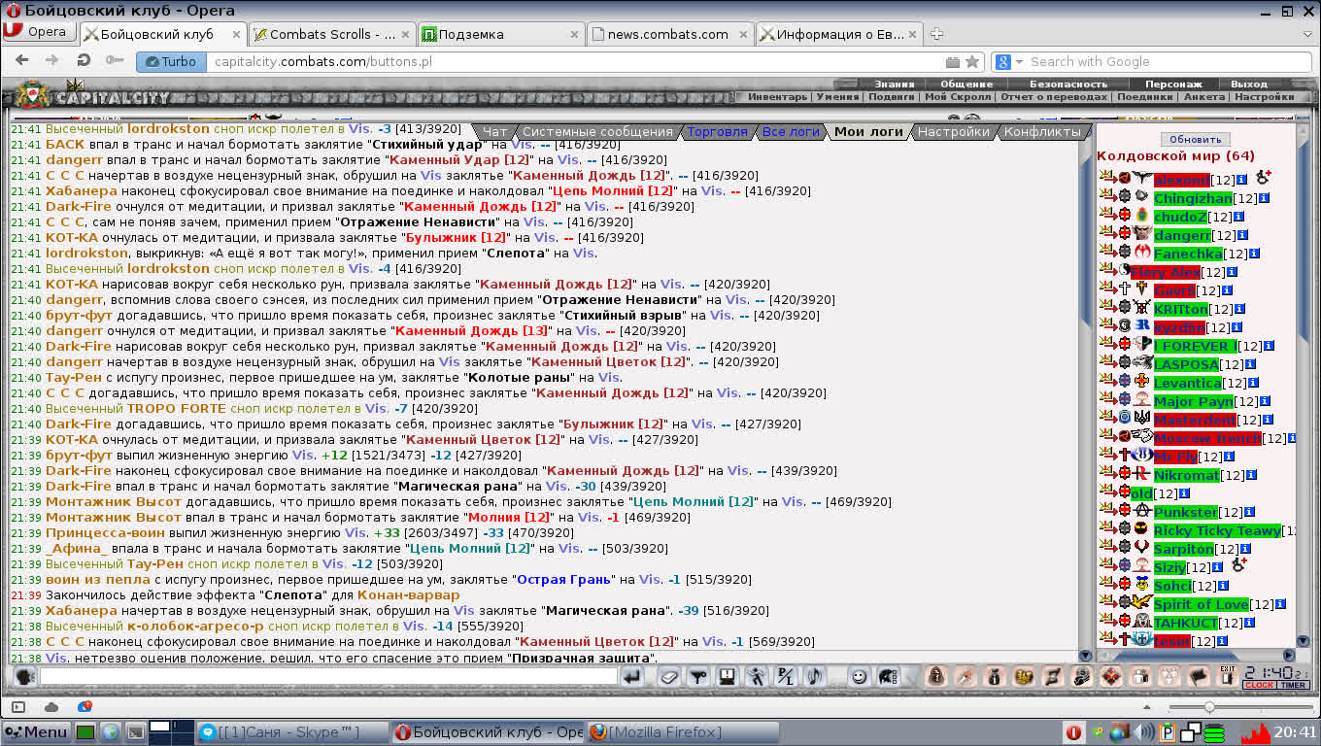Viewport: 1321px width, 746px height.
Task: Open the Безопасность menu
Action: (1067, 85)
